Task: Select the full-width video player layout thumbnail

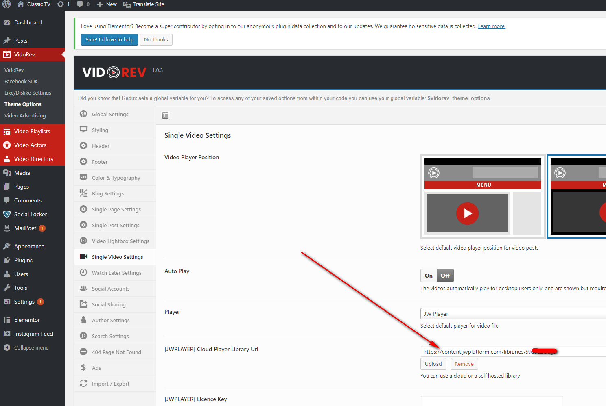Action: 578,197
